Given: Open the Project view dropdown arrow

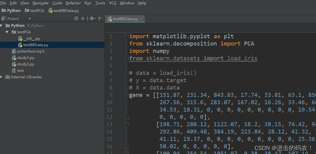Looking at the screenshot, I should tap(30, 19).
